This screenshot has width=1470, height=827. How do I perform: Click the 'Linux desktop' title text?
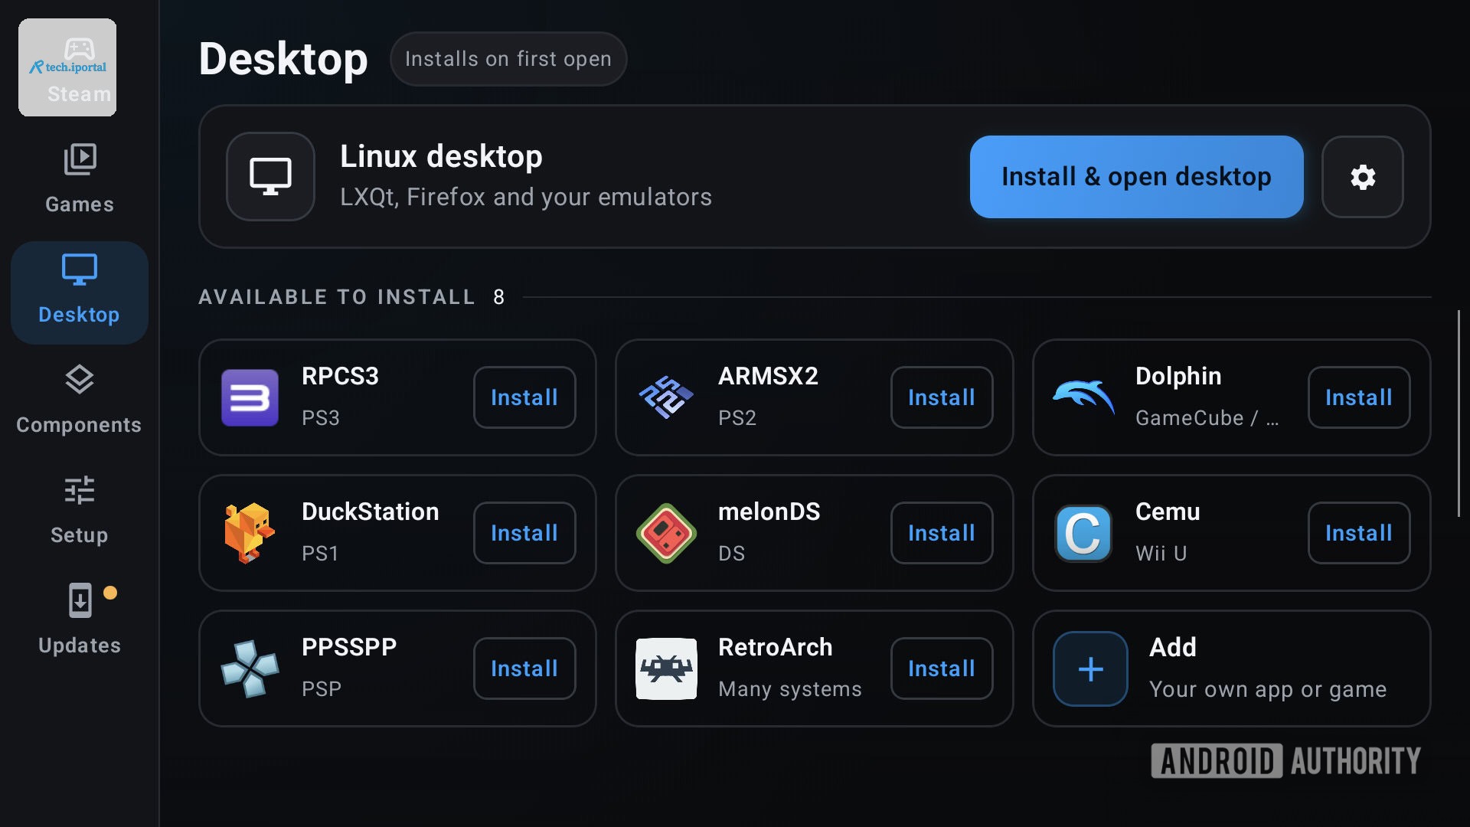click(x=441, y=156)
